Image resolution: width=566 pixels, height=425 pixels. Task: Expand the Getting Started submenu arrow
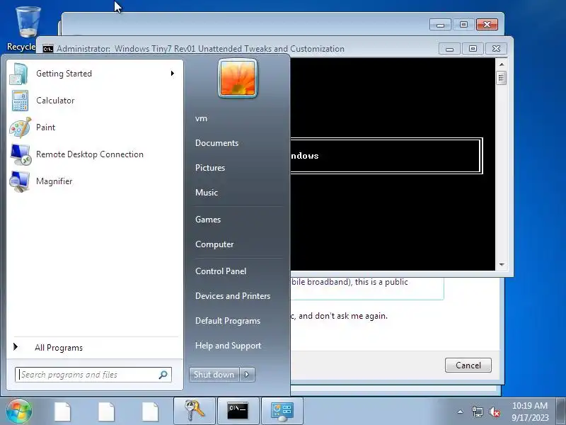point(173,74)
